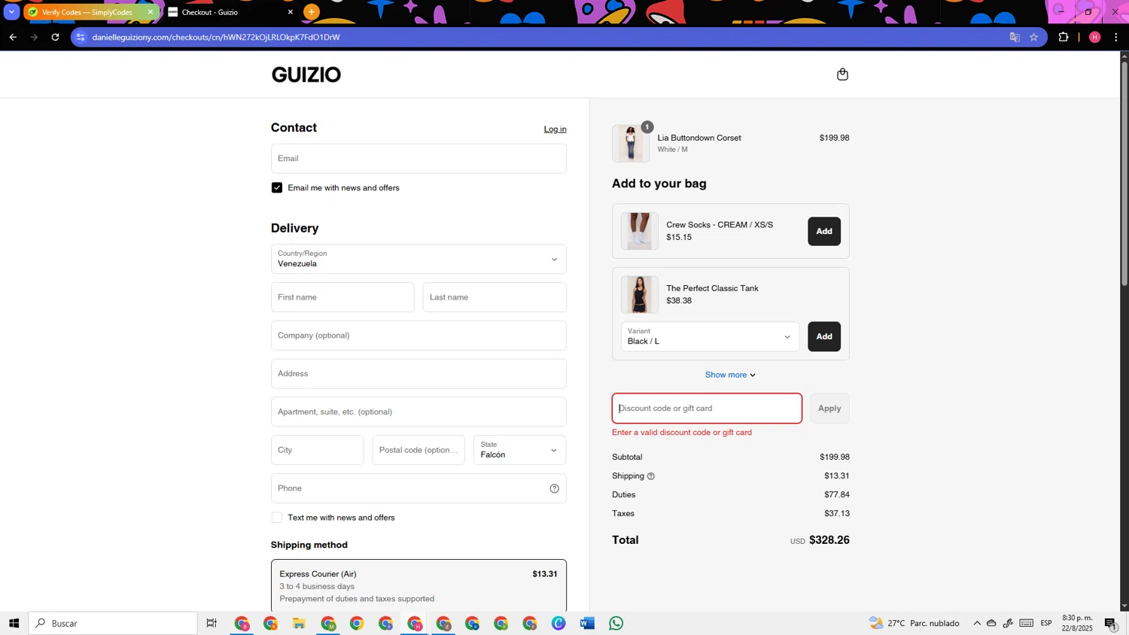Click the browser address bar URL

[216, 37]
